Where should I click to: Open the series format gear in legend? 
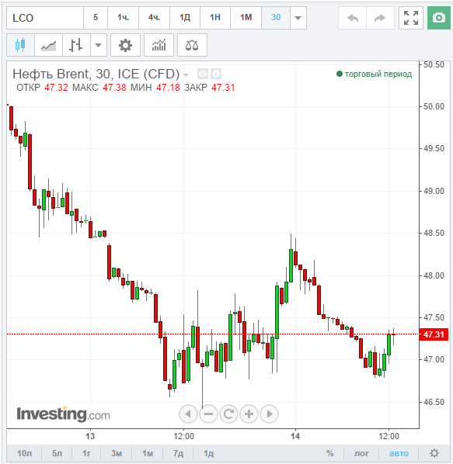(216, 74)
